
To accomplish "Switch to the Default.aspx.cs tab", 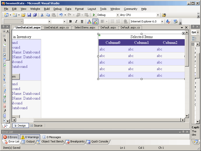I will click(x=130, y=27).
